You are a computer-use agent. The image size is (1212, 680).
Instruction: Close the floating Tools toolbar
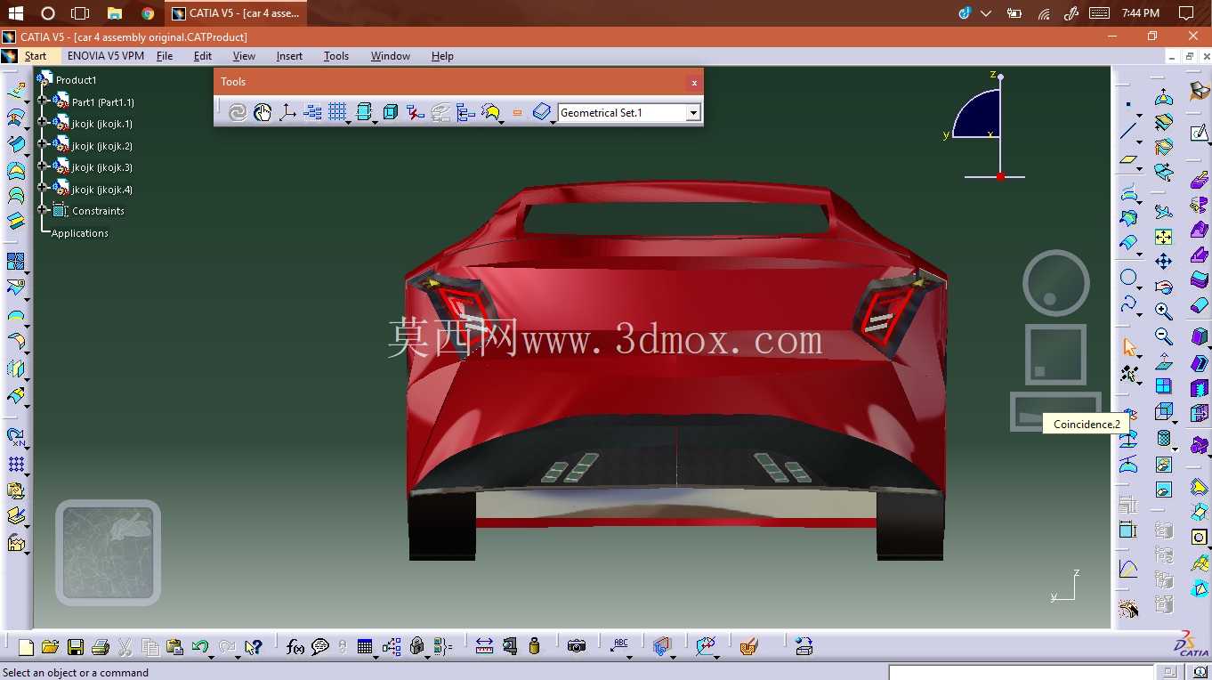click(694, 82)
